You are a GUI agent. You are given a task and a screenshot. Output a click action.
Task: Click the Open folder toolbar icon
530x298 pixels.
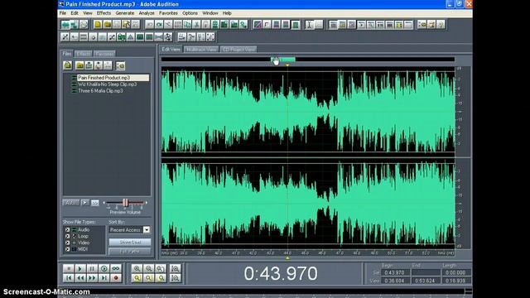coord(107,24)
